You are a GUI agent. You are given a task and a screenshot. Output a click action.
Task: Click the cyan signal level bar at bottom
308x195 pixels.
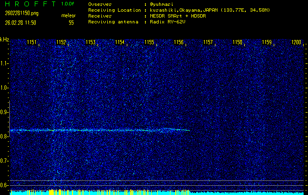157,193
